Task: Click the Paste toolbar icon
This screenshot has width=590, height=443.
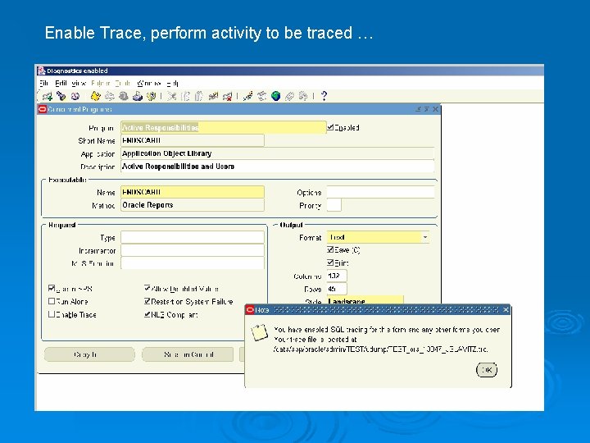Action: tap(198, 97)
